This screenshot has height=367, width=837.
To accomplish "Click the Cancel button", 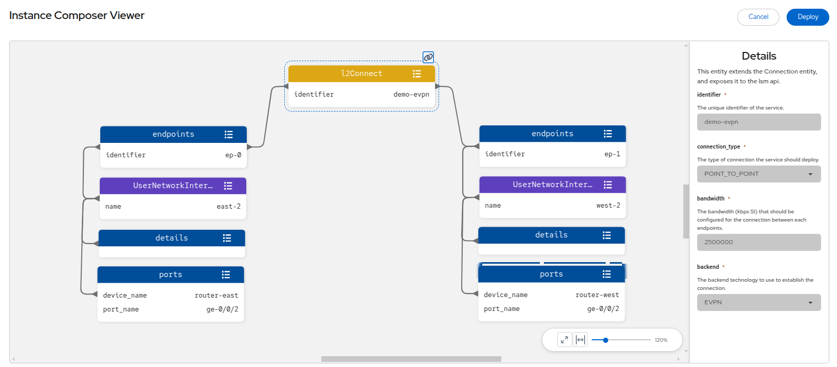I will pos(758,17).
